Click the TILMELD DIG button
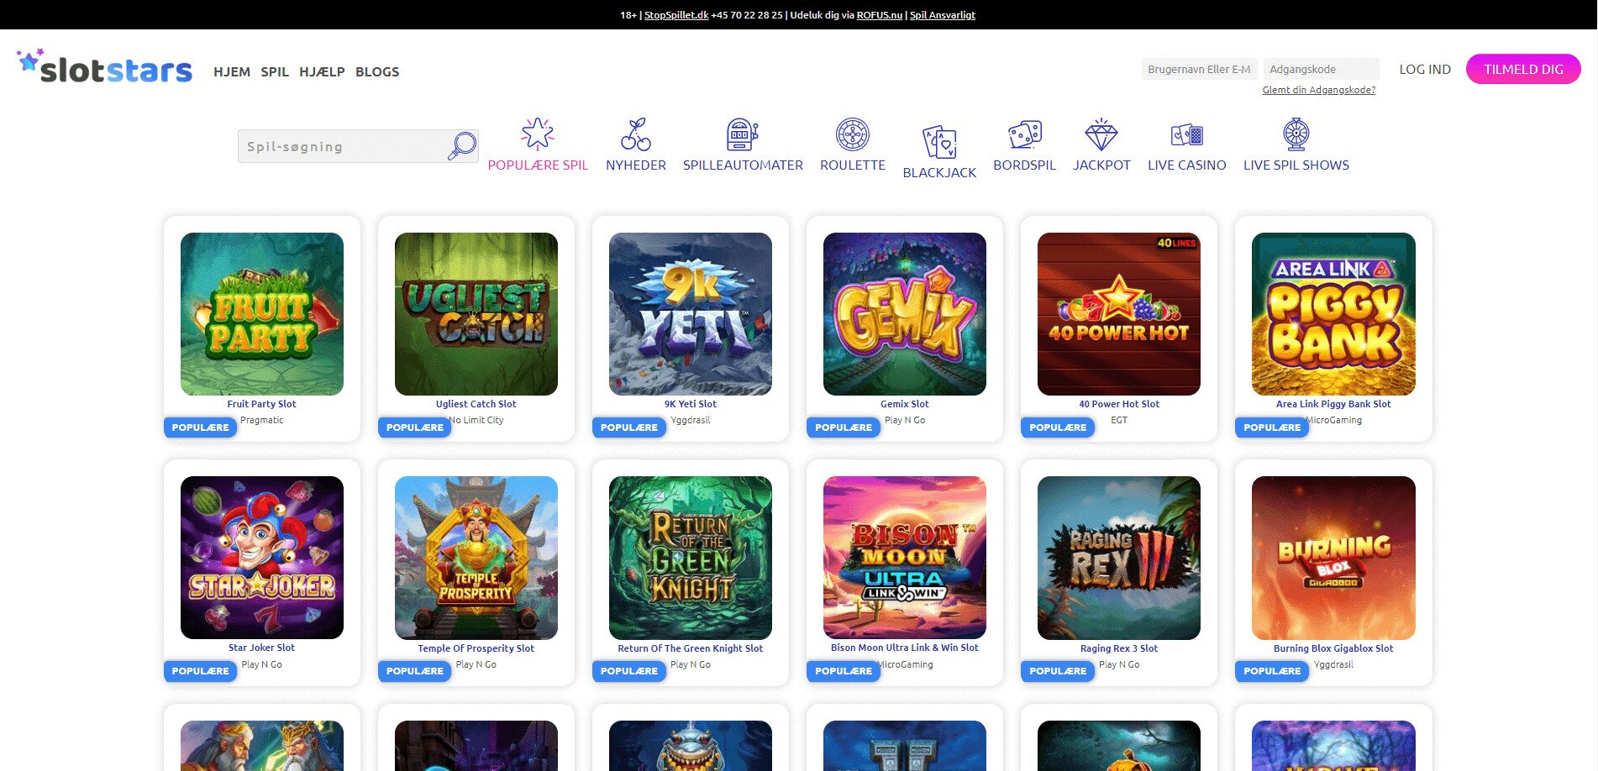The image size is (1598, 771). (1523, 69)
